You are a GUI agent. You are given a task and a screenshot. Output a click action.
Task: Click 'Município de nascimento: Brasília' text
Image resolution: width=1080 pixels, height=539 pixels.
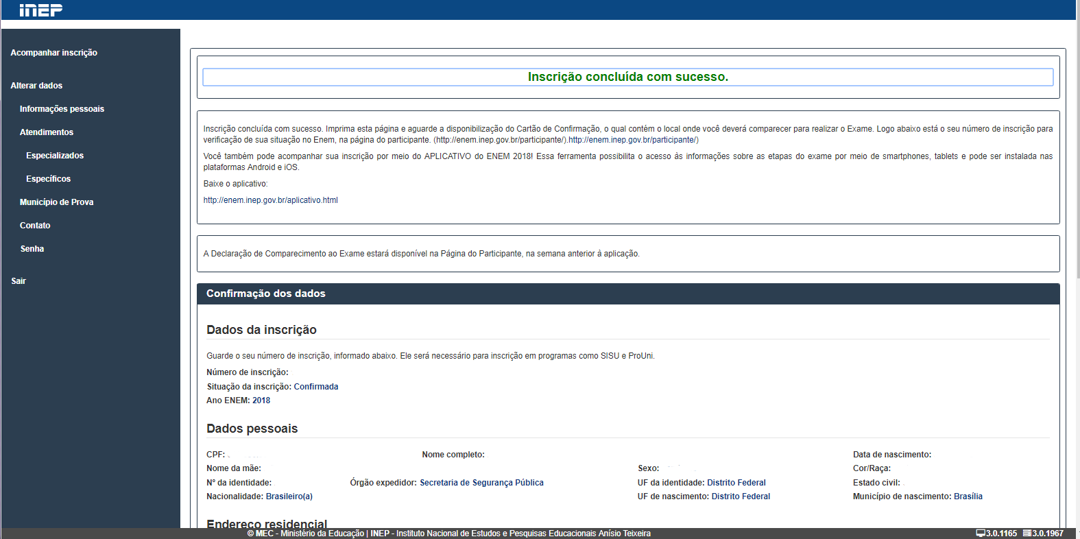[x=917, y=496]
